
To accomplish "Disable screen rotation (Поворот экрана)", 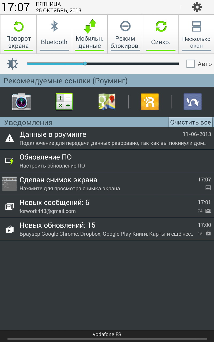I will 18,34.
